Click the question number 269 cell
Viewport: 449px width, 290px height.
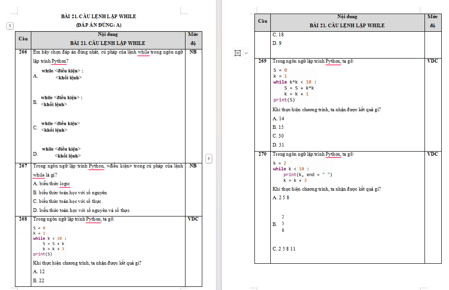pyautogui.click(x=262, y=61)
